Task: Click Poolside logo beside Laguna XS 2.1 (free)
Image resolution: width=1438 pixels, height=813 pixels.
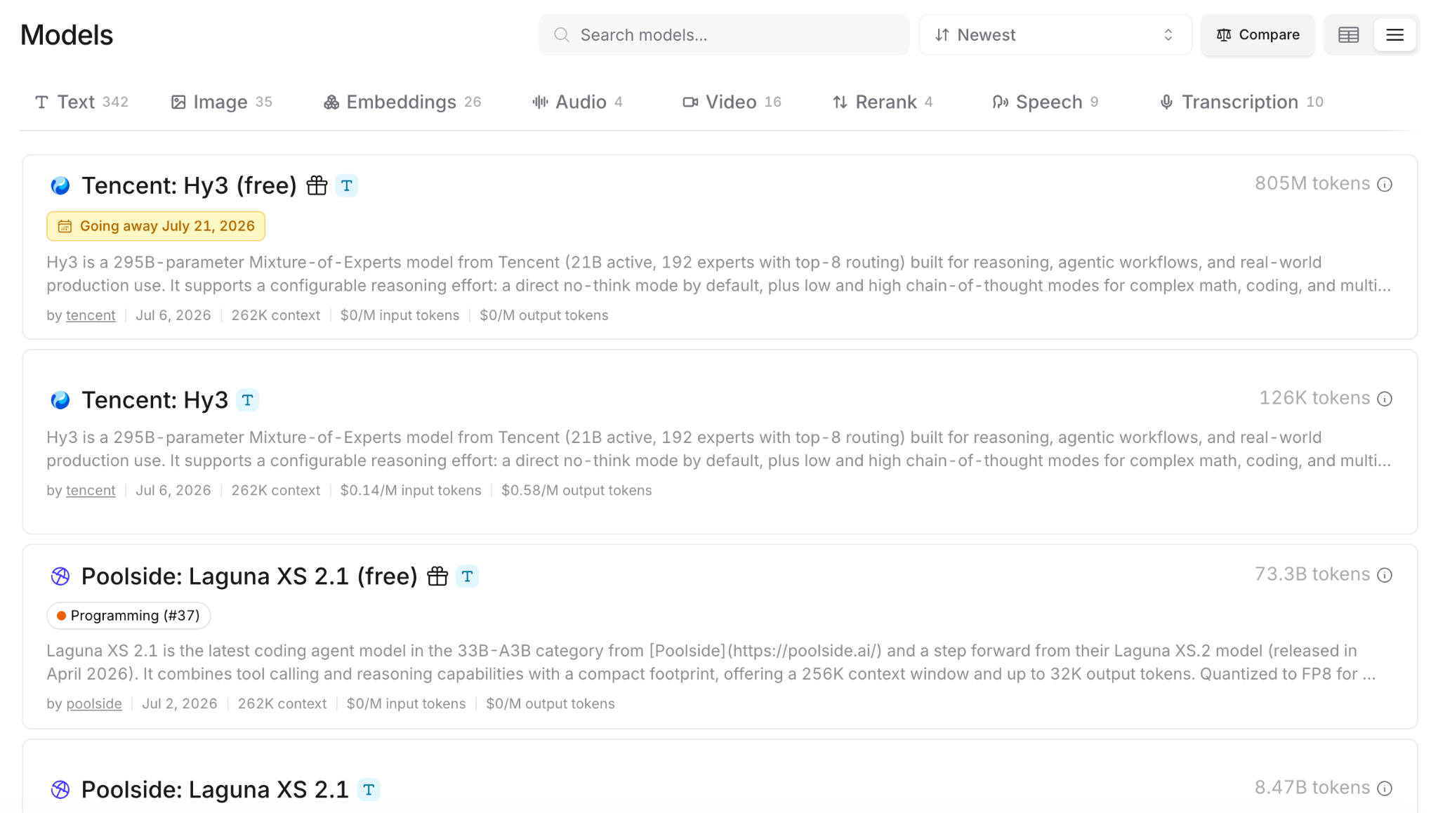Action: point(60,576)
